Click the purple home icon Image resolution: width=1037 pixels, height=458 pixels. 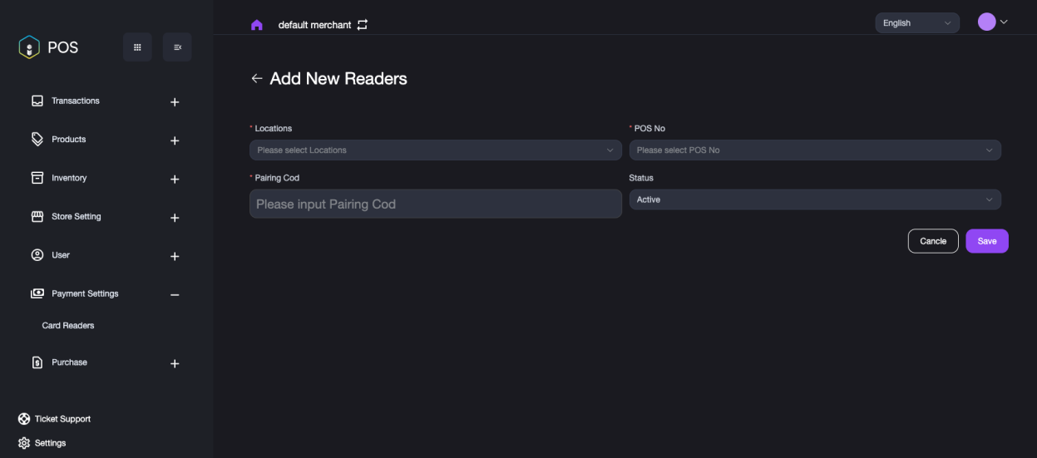[256, 25]
